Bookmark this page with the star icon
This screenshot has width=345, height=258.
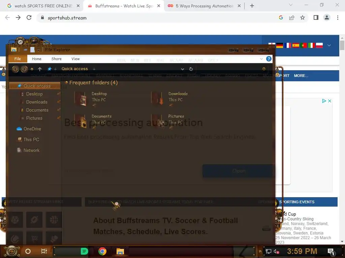(303, 18)
